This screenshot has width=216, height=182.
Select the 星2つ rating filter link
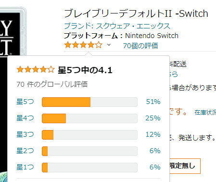pos(25,151)
